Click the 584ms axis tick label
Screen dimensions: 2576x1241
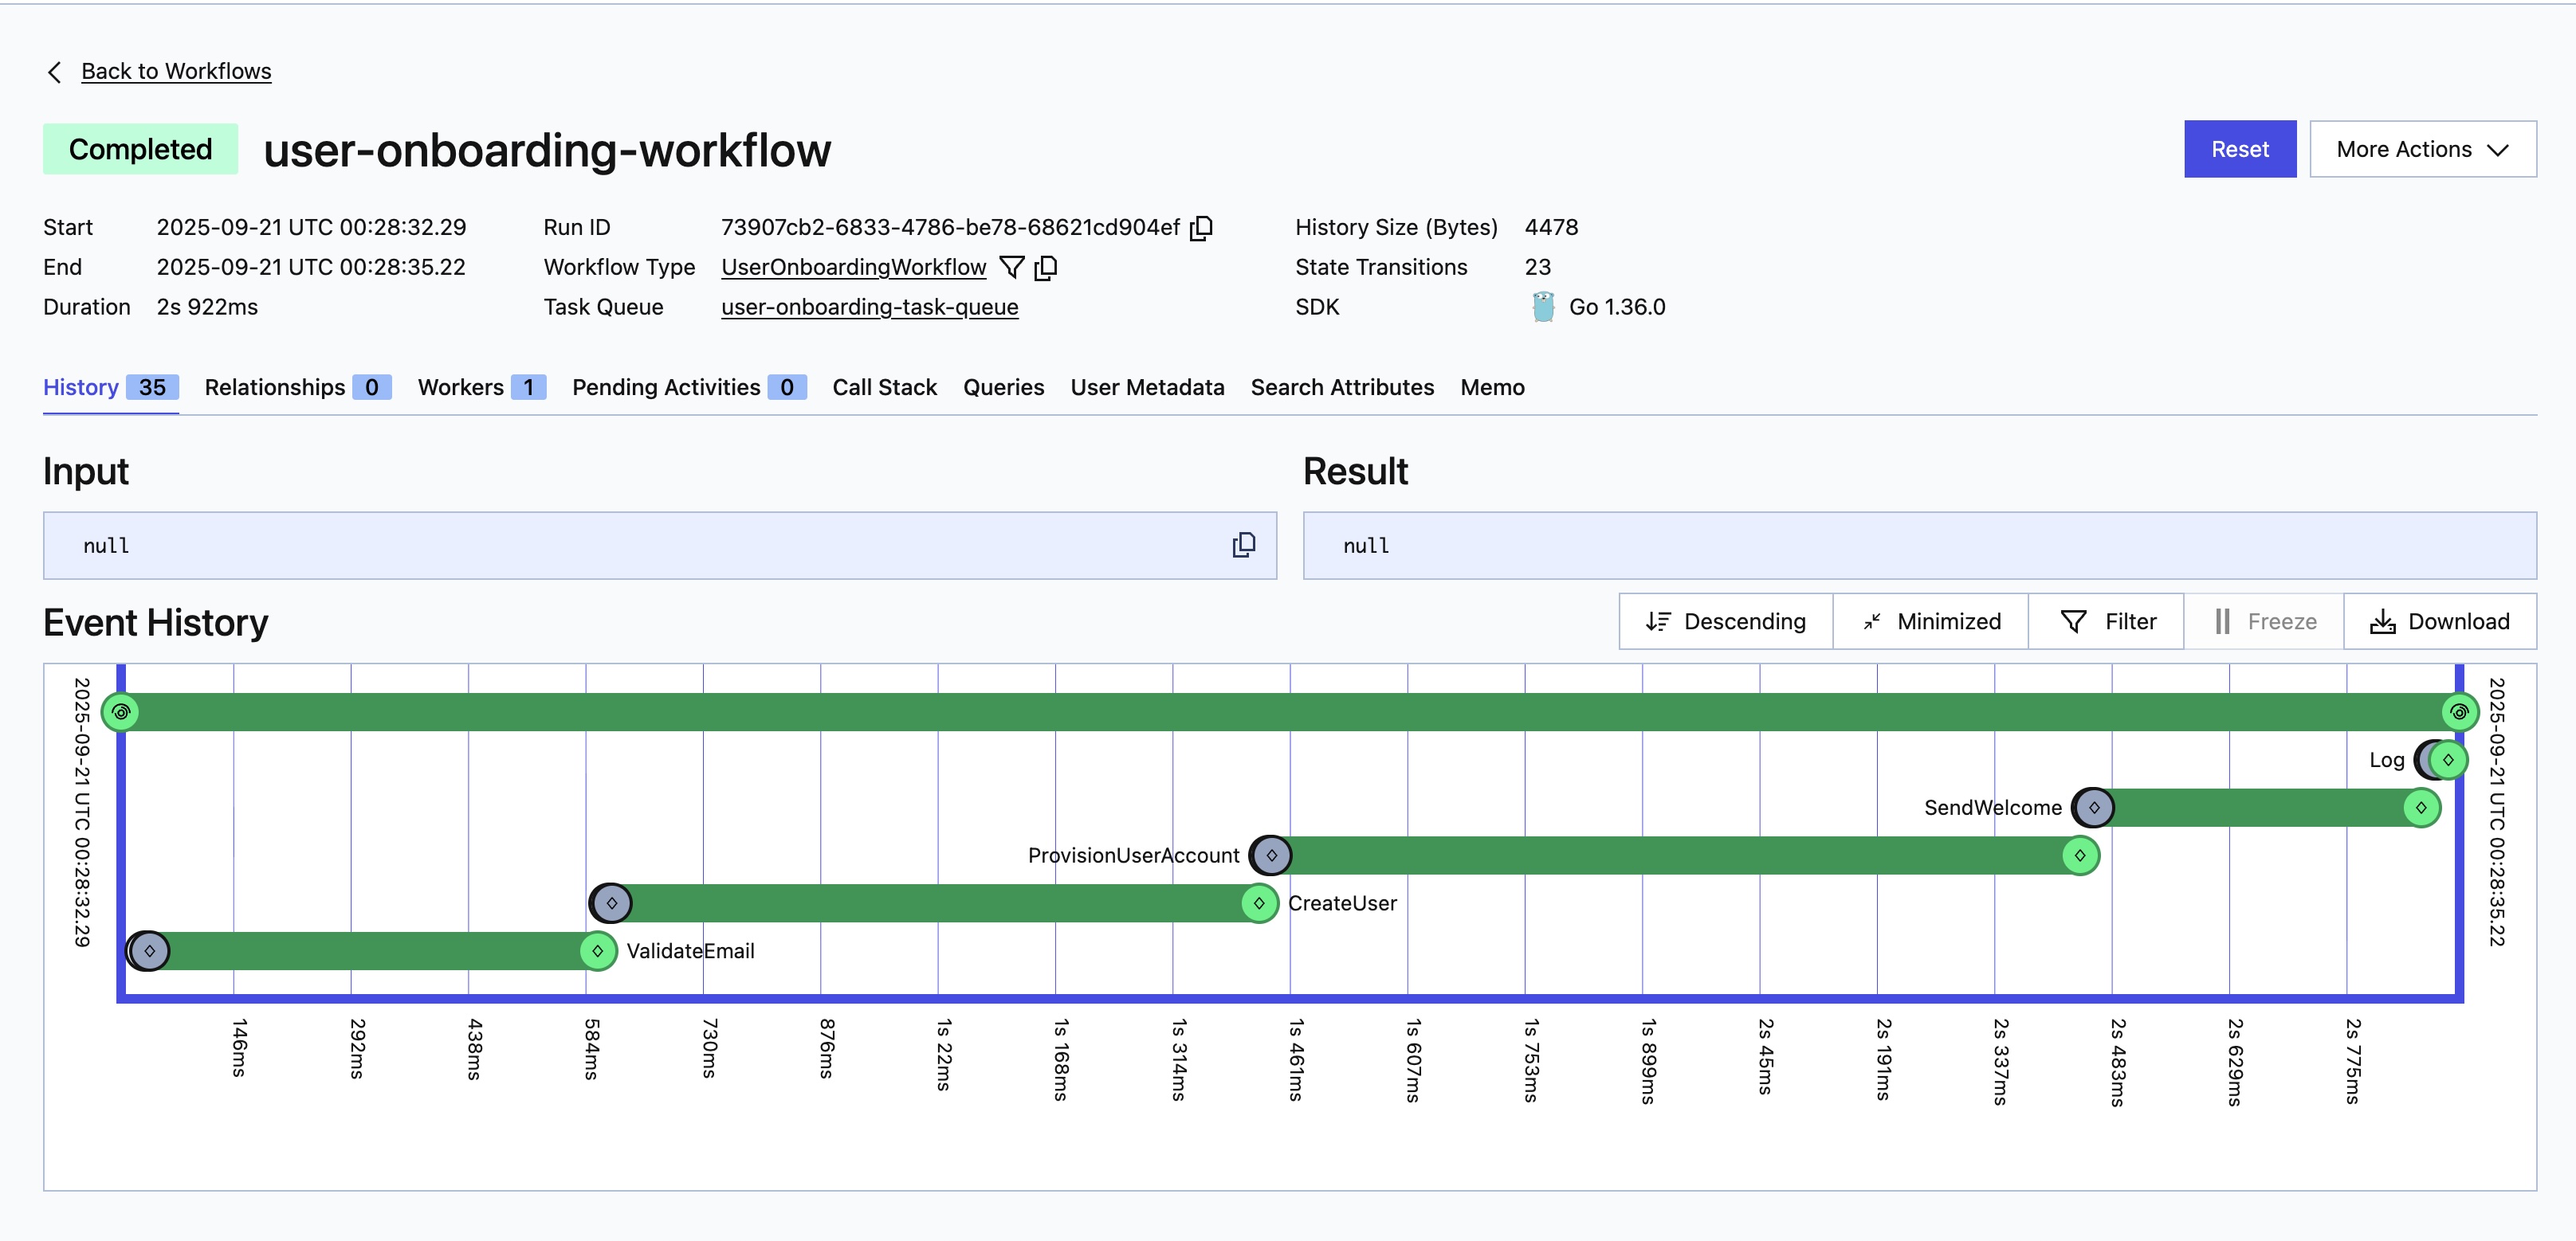[591, 1049]
